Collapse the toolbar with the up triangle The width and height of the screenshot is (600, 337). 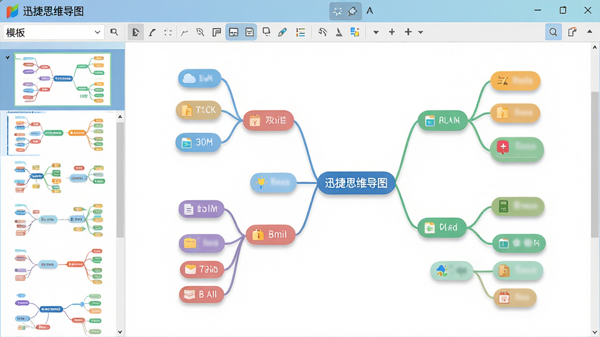(589, 32)
